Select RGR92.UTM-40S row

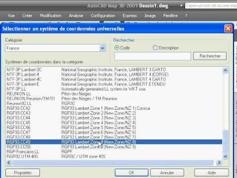click(114, 156)
